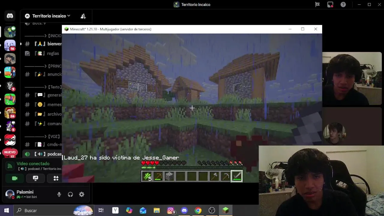This screenshot has height=216, width=384.
Task: Click the NUEVO unread mentions indicator
Action: coord(10,152)
